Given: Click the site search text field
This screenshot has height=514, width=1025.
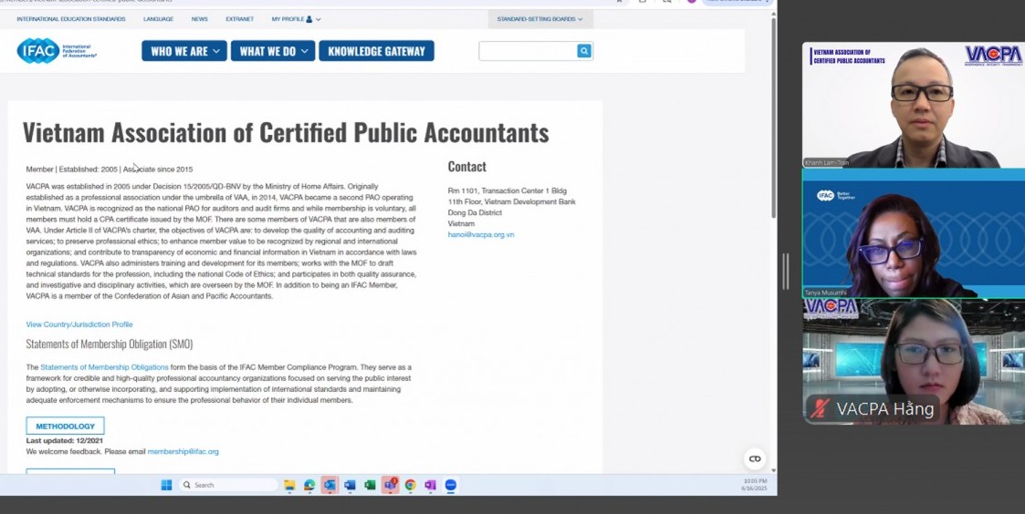Looking at the screenshot, I should pyautogui.click(x=528, y=51).
